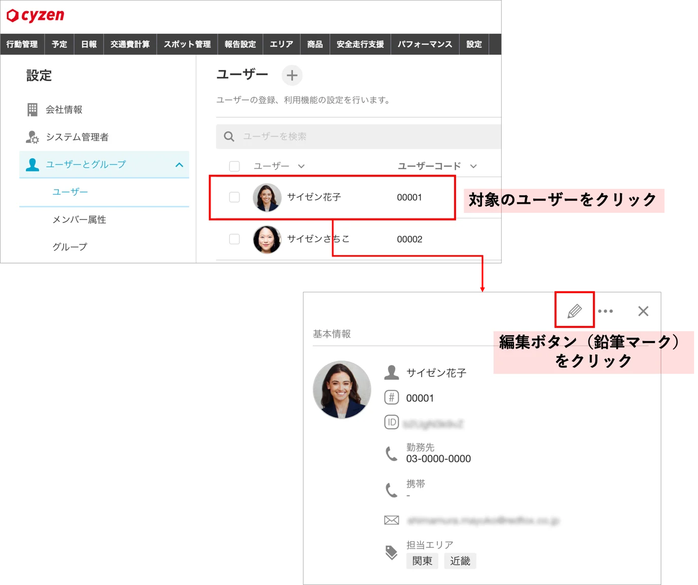The height and width of the screenshot is (585, 698).
Task: Click the search magnifier icon
Action: point(229,136)
